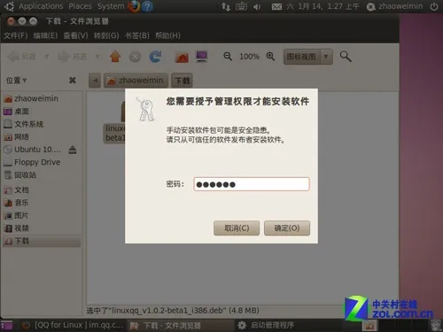
Task: Click the search magnifier icon
Action: click(x=346, y=57)
